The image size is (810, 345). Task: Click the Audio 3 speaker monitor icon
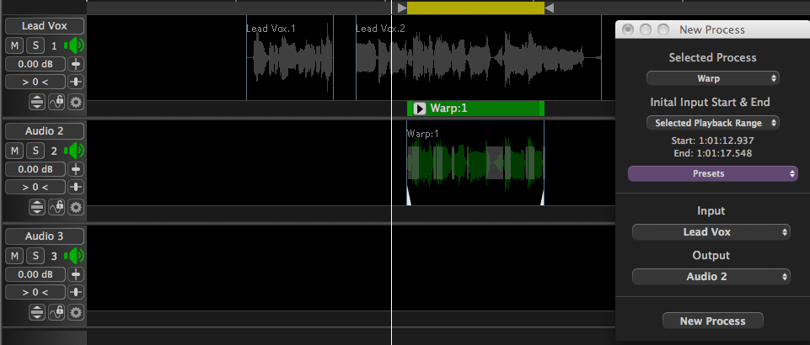[x=75, y=256]
